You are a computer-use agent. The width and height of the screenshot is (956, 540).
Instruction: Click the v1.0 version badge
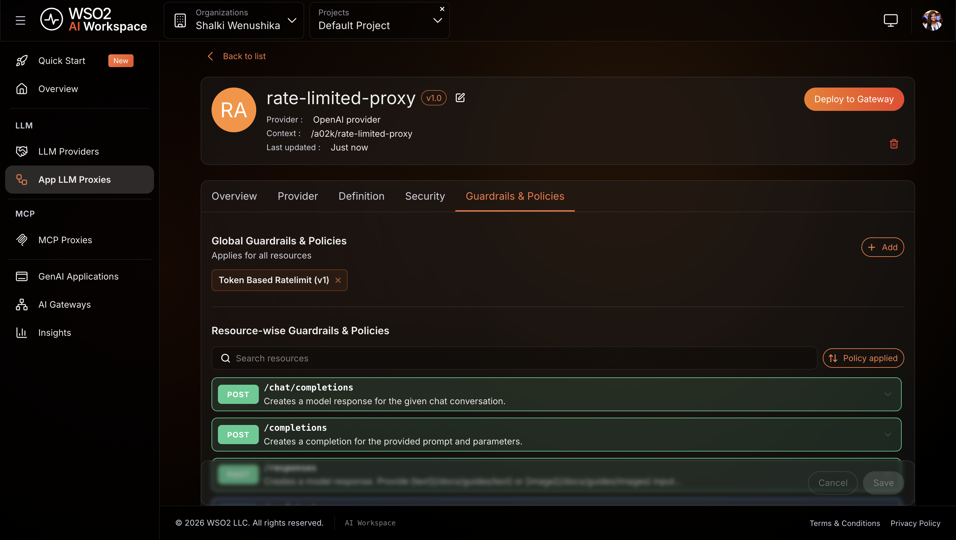coord(434,98)
